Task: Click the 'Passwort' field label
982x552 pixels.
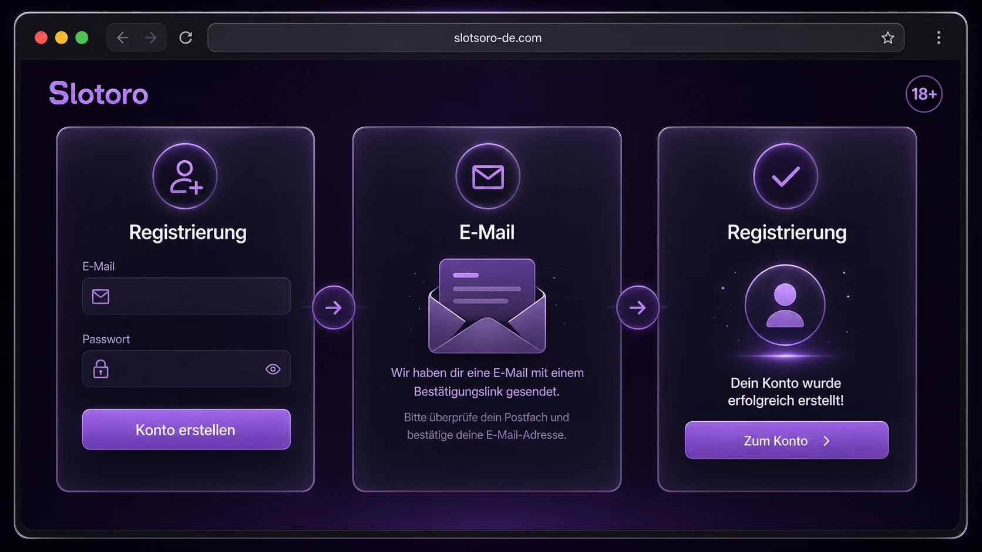Action: (x=106, y=339)
